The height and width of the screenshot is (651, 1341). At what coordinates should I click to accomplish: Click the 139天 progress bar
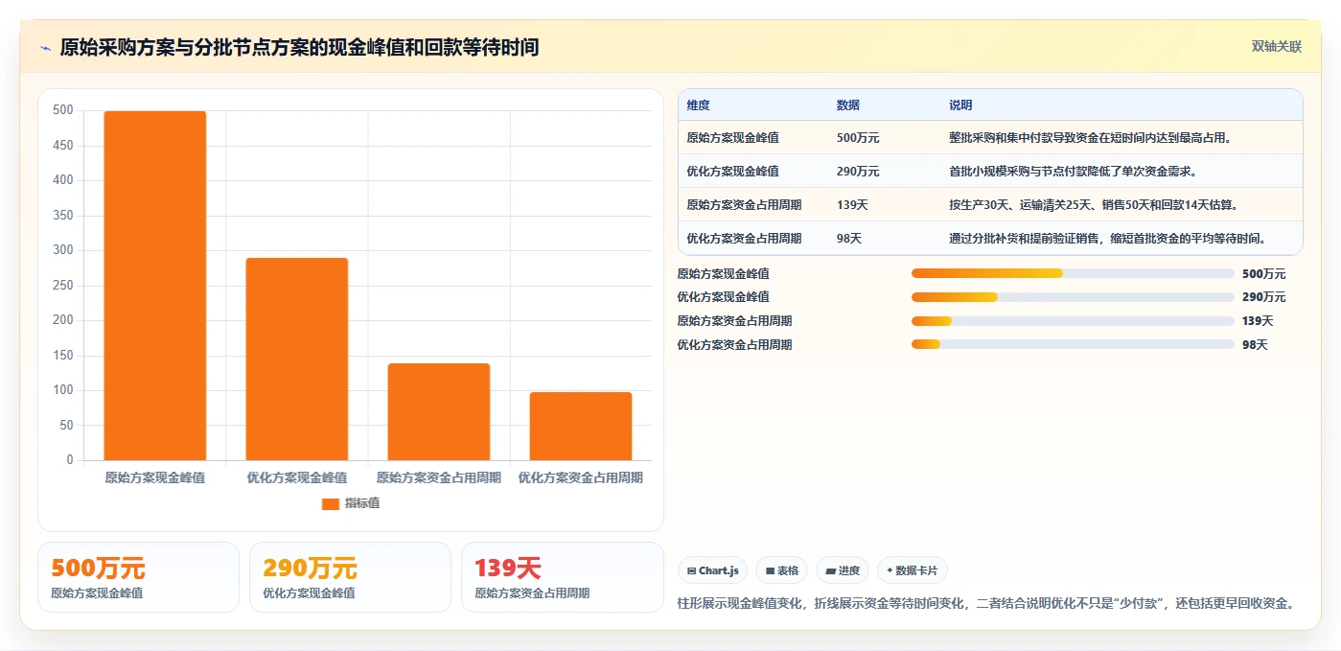click(x=1073, y=321)
